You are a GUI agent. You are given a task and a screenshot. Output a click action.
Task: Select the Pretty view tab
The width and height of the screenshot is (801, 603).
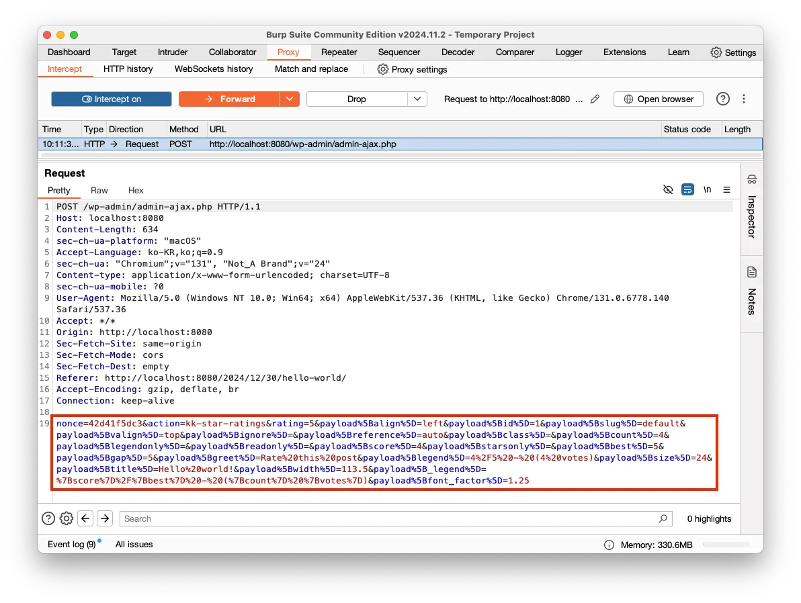coord(58,191)
